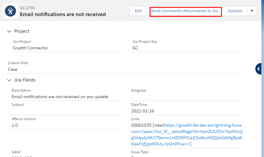The image size is (264, 157).
Task: Click description 'Email notifications are not received on any update'
Action: pyautogui.click(x=60, y=97)
